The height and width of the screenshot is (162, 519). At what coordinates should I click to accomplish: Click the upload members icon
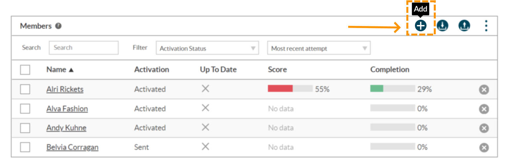point(464,26)
